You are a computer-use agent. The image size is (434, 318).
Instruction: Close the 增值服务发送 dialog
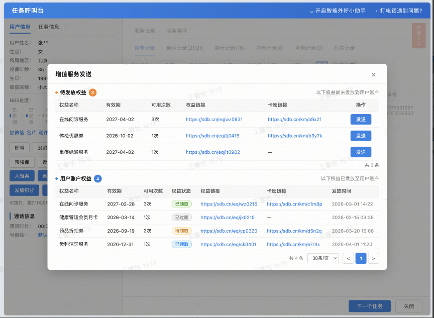[x=373, y=75]
